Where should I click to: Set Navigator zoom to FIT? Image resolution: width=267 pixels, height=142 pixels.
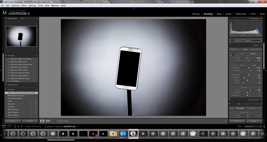click(x=22, y=19)
